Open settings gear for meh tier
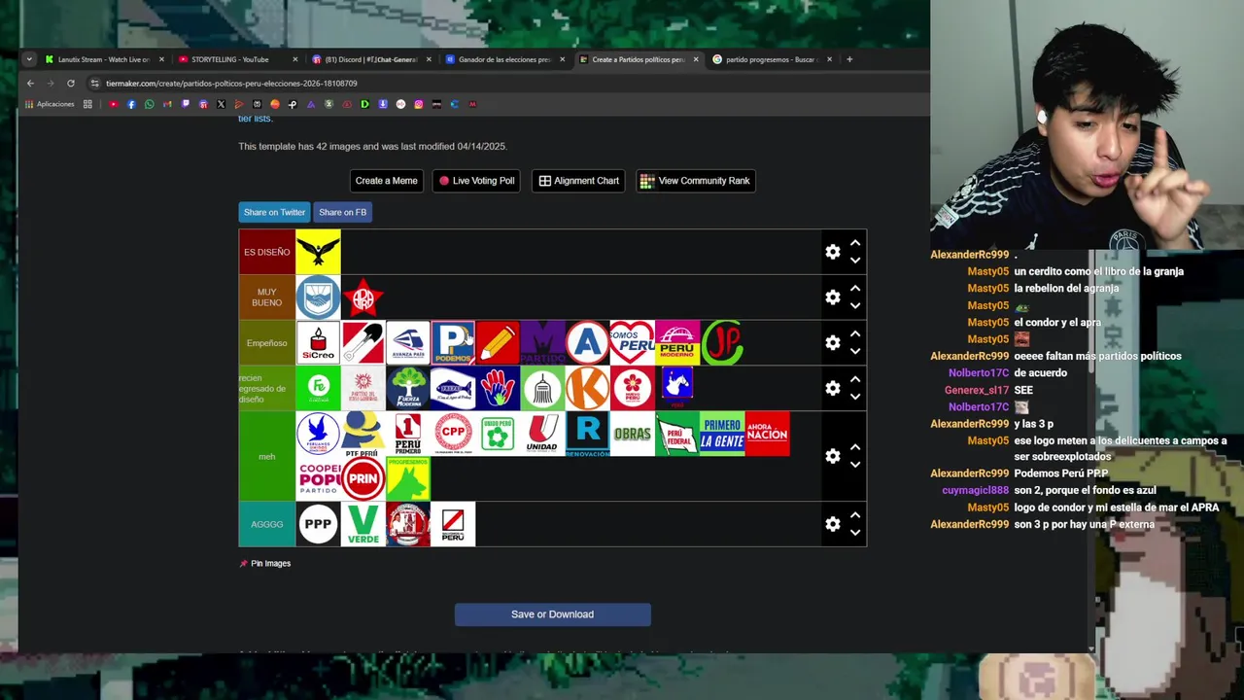This screenshot has height=700, width=1244. [833, 456]
